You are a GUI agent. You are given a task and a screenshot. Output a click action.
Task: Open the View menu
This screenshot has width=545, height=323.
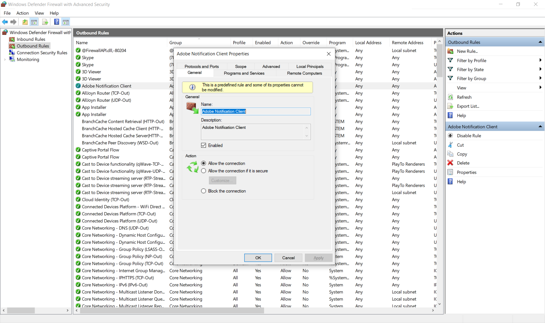click(39, 13)
